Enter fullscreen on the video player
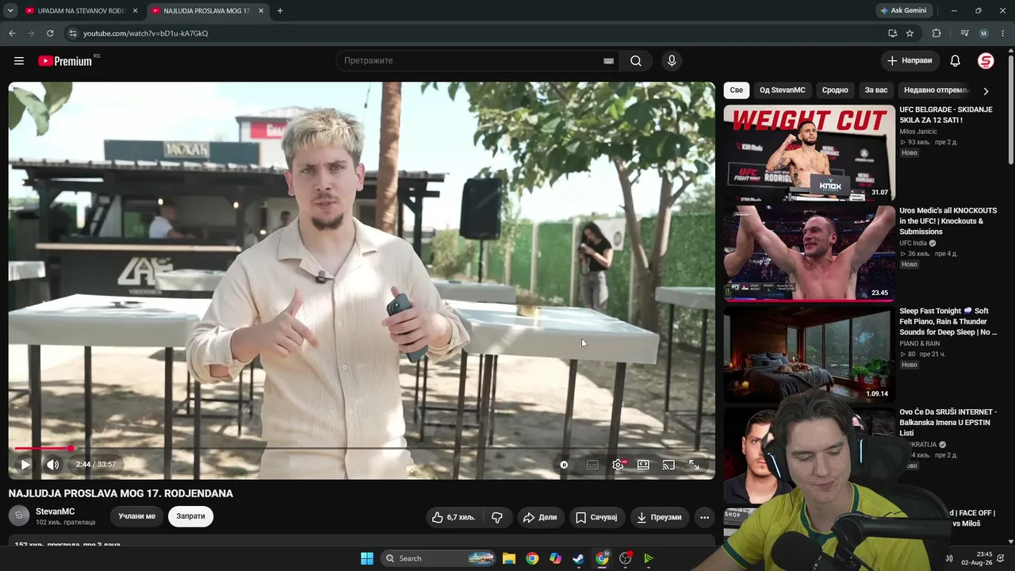 click(x=694, y=465)
